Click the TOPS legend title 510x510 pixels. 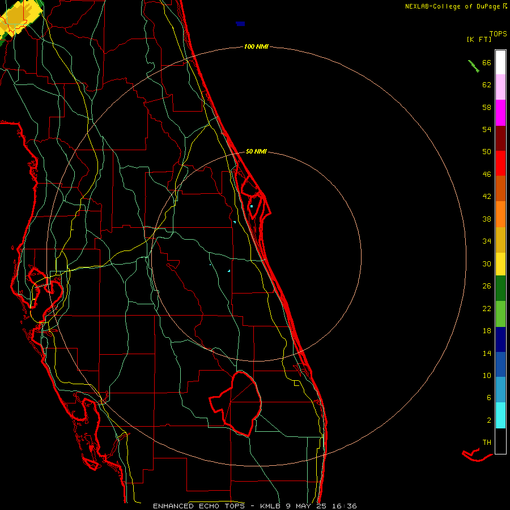(498, 33)
